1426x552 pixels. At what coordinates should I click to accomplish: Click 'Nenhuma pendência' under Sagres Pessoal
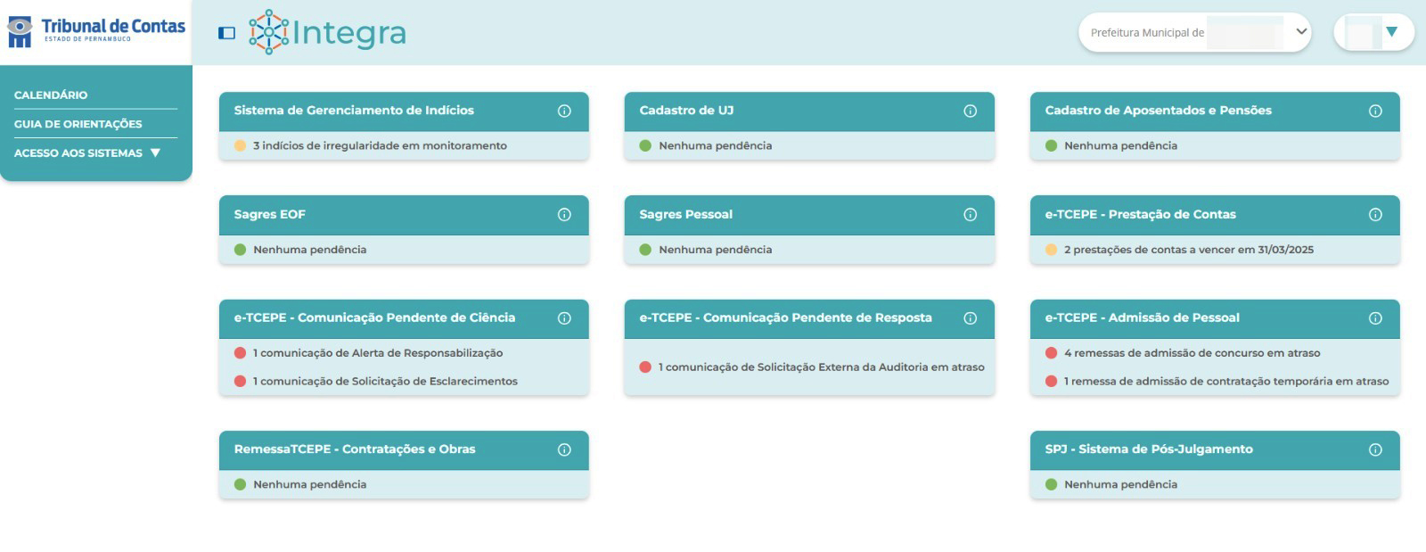716,250
